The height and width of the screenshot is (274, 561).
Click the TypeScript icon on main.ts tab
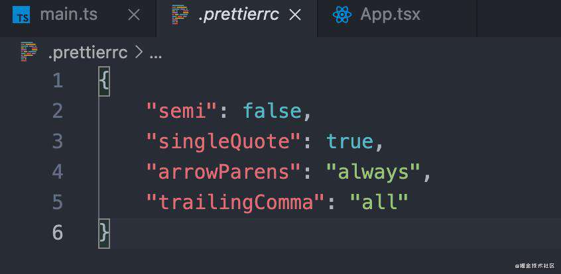pos(21,15)
